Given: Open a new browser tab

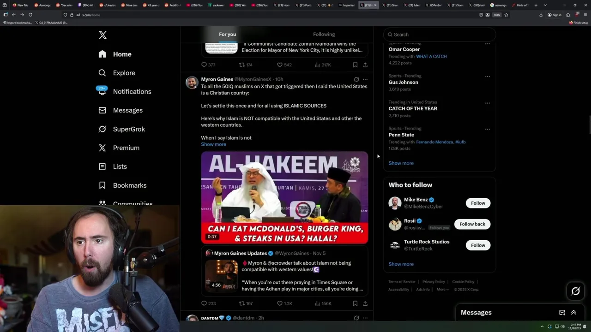Looking at the screenshot, I should (x=536, y=5).
